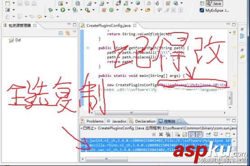Close the CreatePluginsConfig.java editor tab

coord(135,25)
